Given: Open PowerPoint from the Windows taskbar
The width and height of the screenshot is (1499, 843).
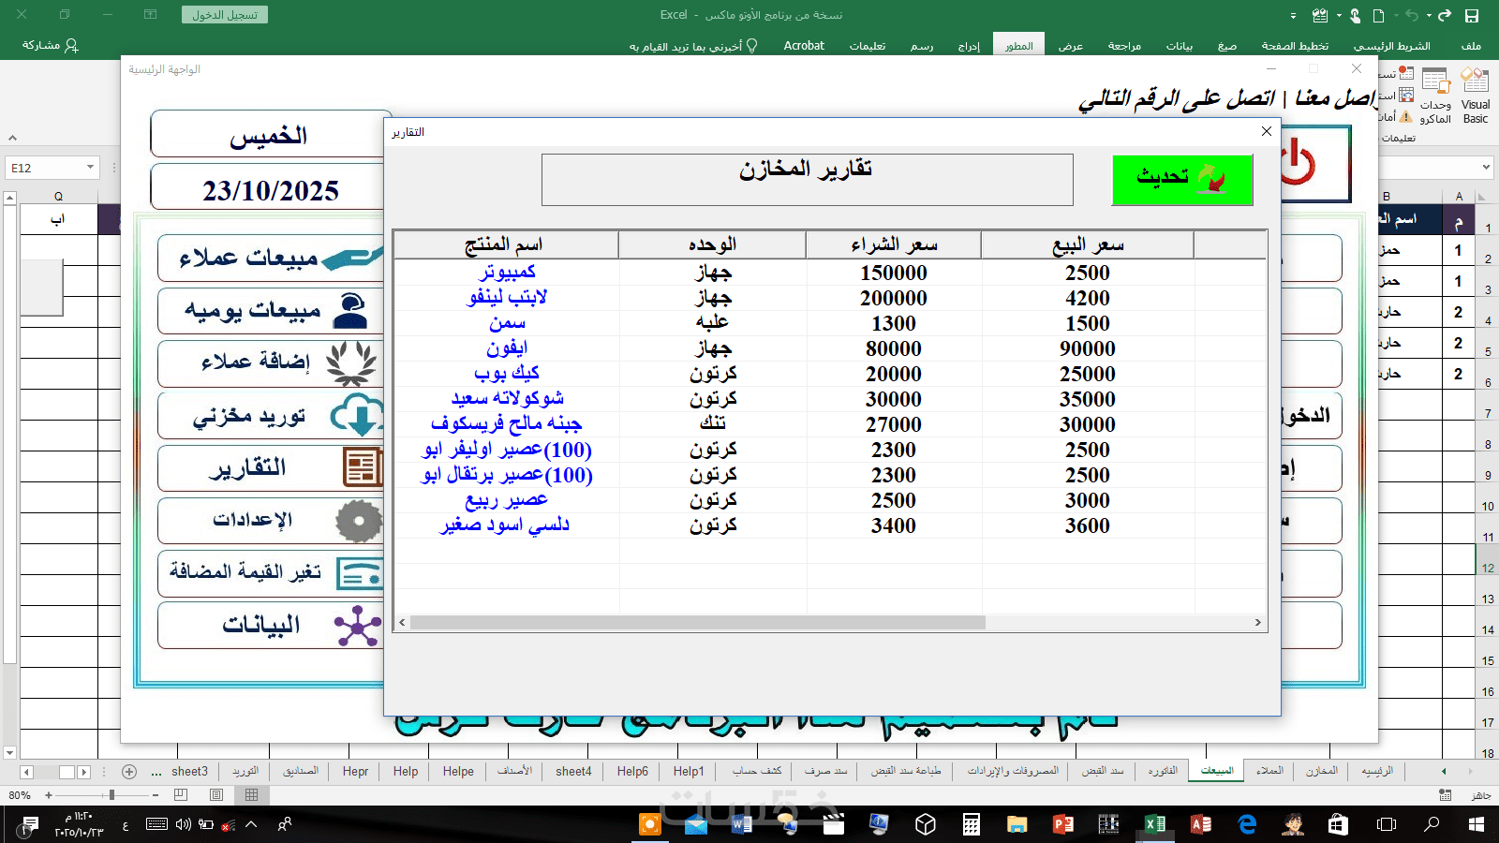Looking at the screenshot, I should [1062, 824].
